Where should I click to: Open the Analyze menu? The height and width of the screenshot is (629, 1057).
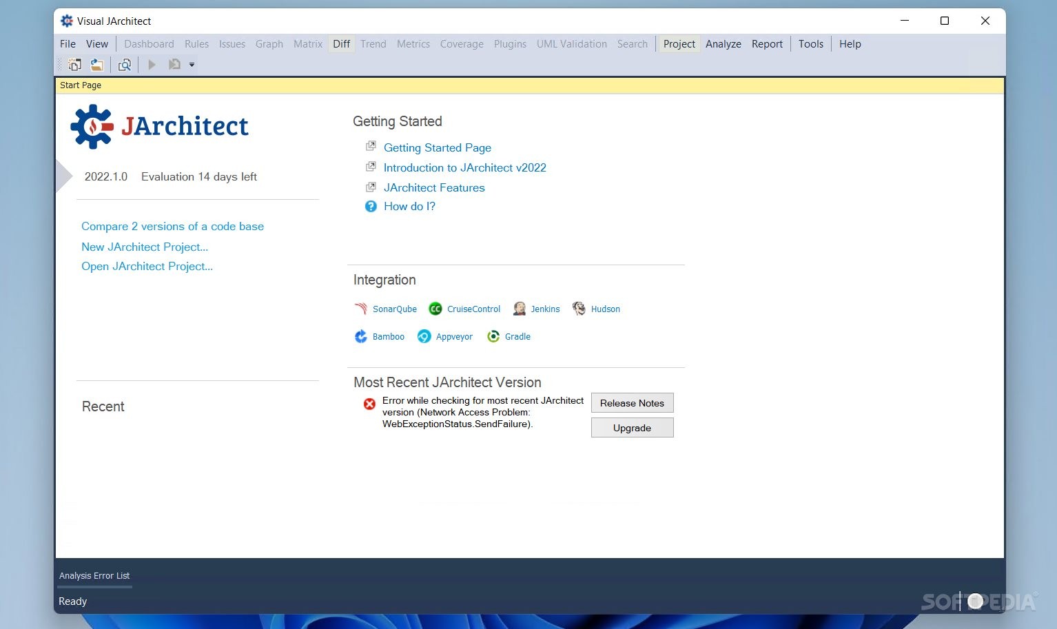click(724, 44)
